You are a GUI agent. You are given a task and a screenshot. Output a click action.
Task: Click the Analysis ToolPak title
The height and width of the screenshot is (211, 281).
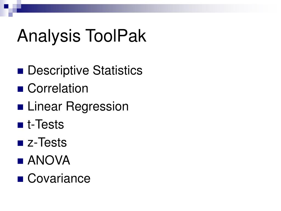pos(82,36)
